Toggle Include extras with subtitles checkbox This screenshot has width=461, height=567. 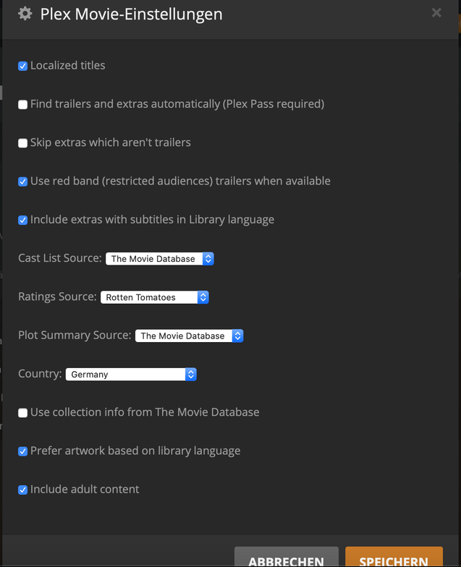pyautogui.click(x=23, y=220)
